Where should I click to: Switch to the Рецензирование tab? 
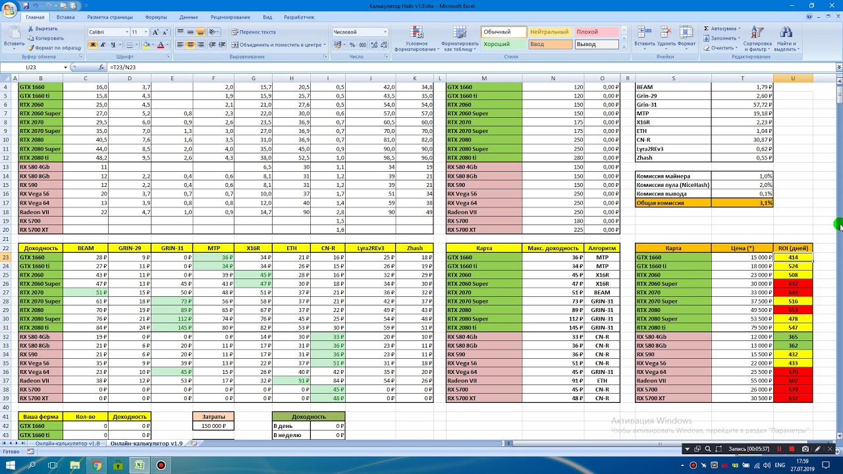(x=231, y=17)
